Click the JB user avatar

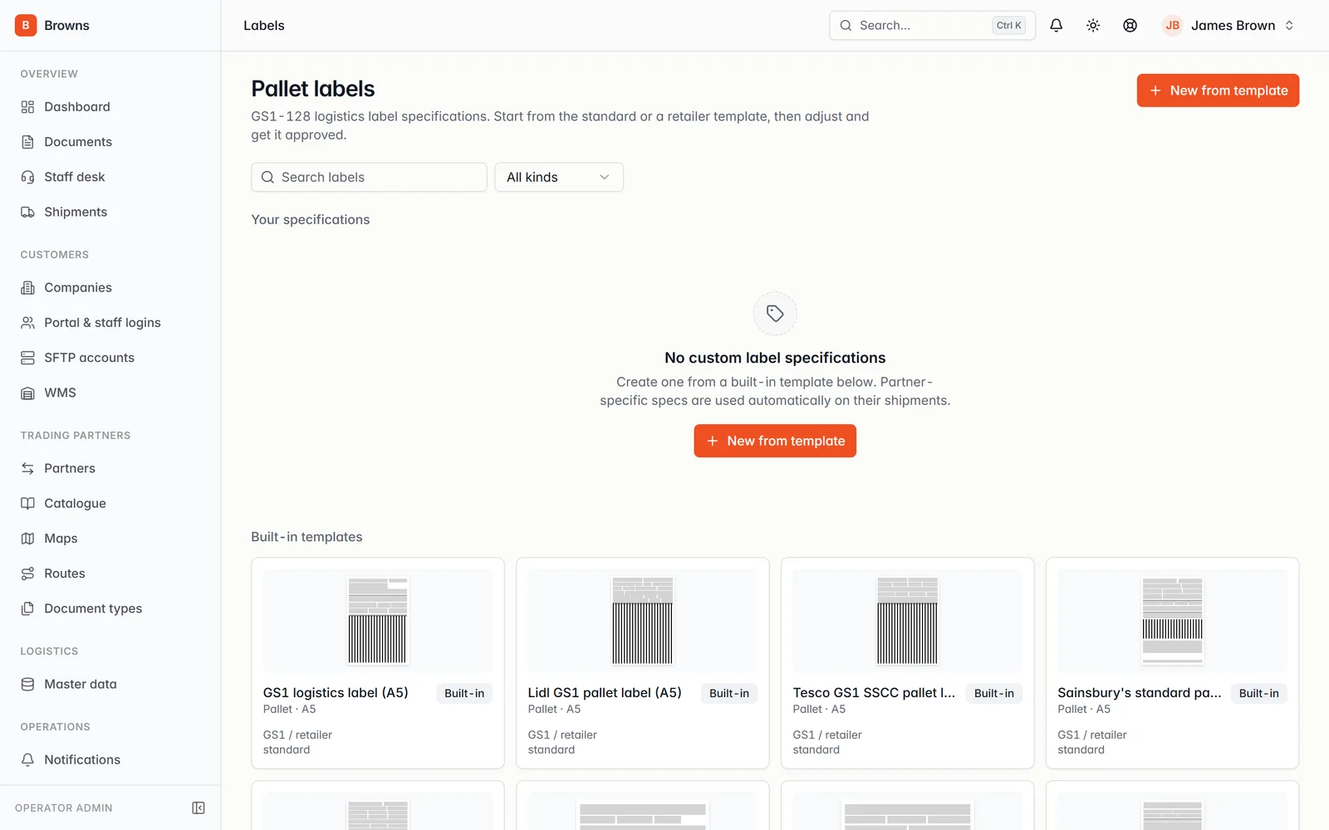pyautogui.click(x=1173, y=26)
